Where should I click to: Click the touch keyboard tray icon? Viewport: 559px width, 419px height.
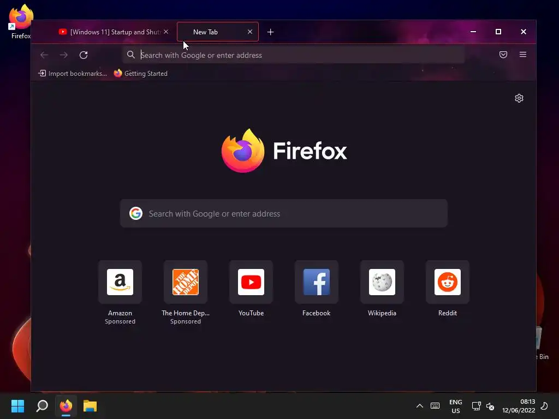coord(435,406)
